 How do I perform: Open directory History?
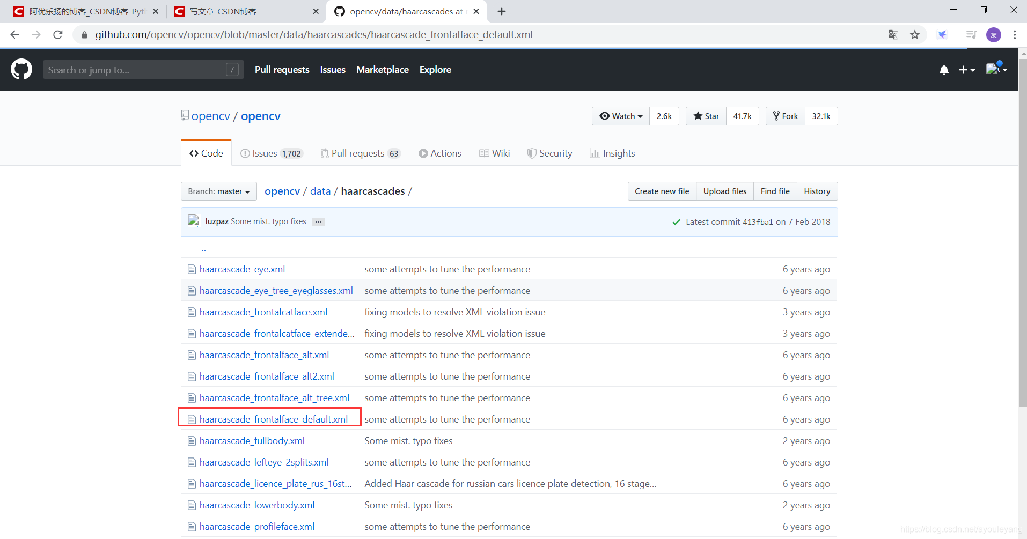click(x=817, y=191)
